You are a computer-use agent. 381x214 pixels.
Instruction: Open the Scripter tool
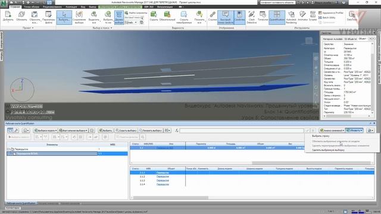(x=313, y=16)
